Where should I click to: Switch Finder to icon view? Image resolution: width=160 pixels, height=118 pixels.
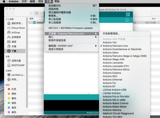tap(31, 13)
